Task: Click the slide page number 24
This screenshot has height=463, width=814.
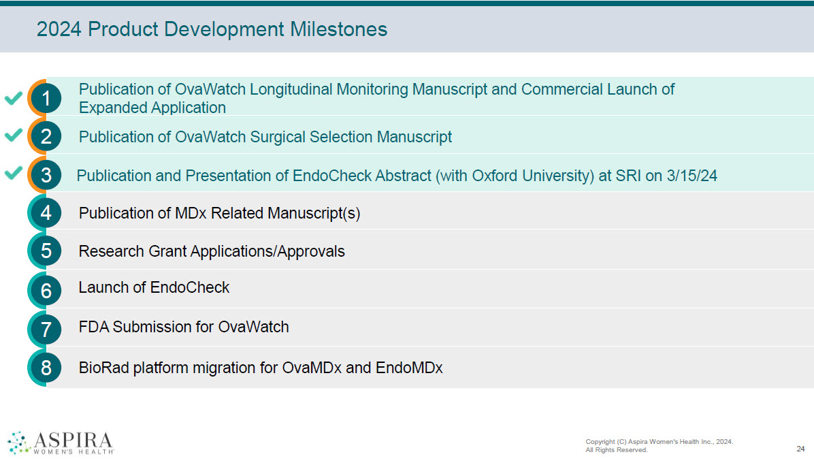Action: tap(800, 449)
